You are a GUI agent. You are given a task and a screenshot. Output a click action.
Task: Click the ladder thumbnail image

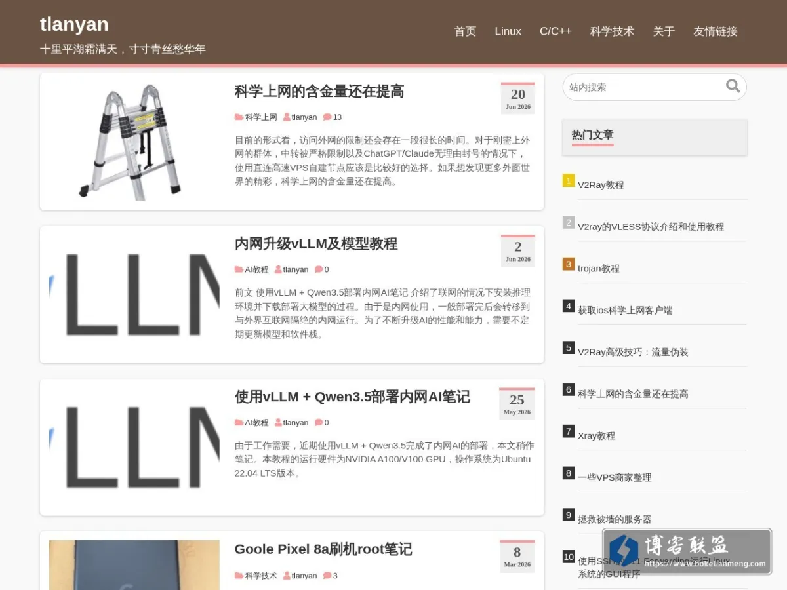point(134,142)
